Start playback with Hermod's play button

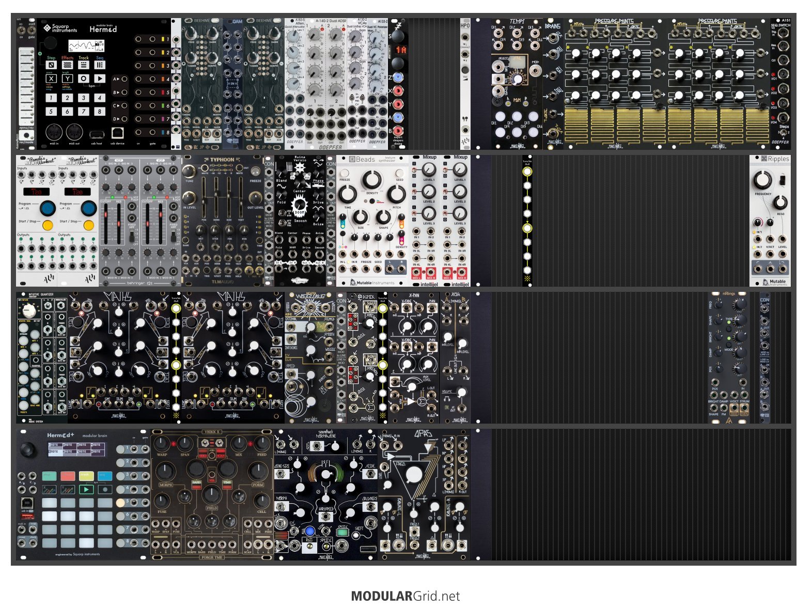[x=100, y=79]
